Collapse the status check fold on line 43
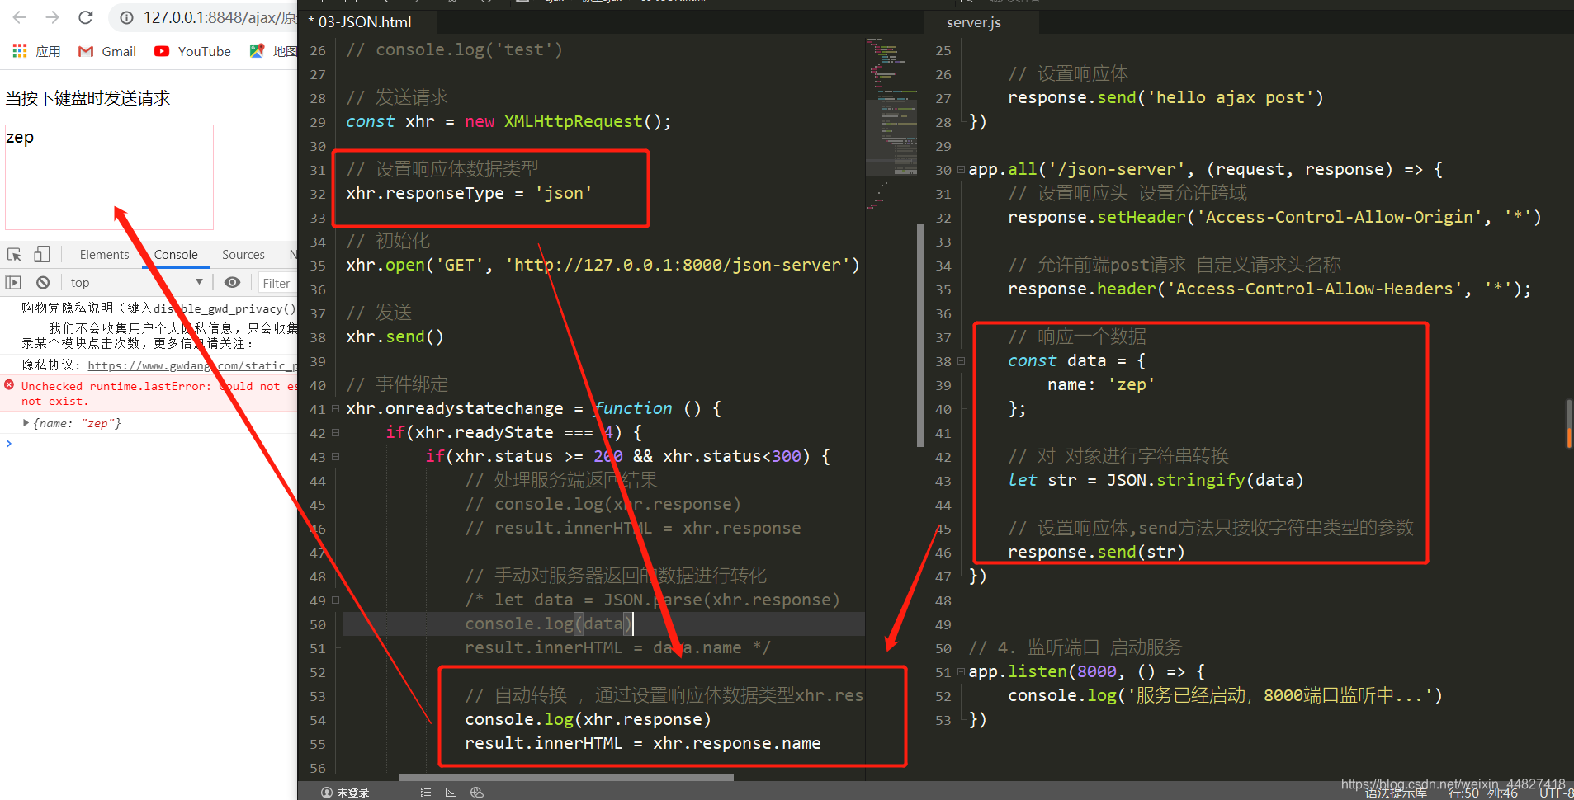 pos(335,456)
